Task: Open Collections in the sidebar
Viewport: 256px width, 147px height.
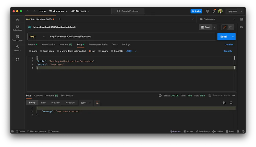Action: pyautogui.click(x=17, y=28)
